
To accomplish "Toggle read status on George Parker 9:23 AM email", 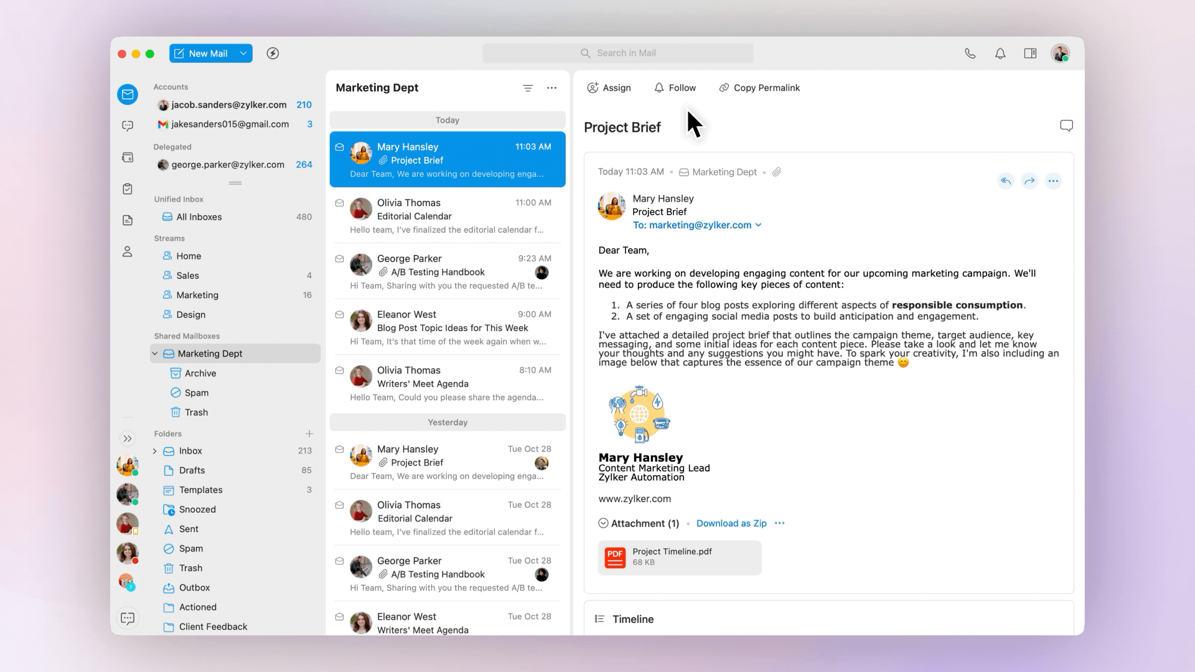I will coord(340,259).
